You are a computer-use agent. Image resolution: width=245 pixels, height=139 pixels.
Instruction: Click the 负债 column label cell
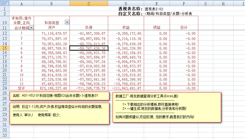click(x=89, y=28)
